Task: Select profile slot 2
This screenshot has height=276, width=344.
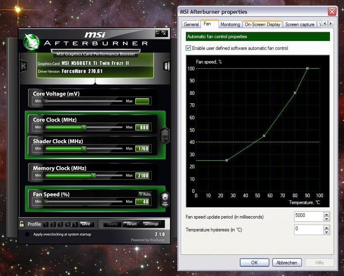Action: (x=53, y=224)
